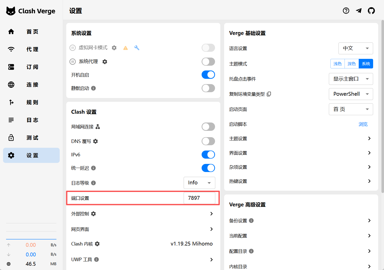This screenshot has width=384, height=270.
Task: Open 外部控制 settings gear
Action: point(94,214)
